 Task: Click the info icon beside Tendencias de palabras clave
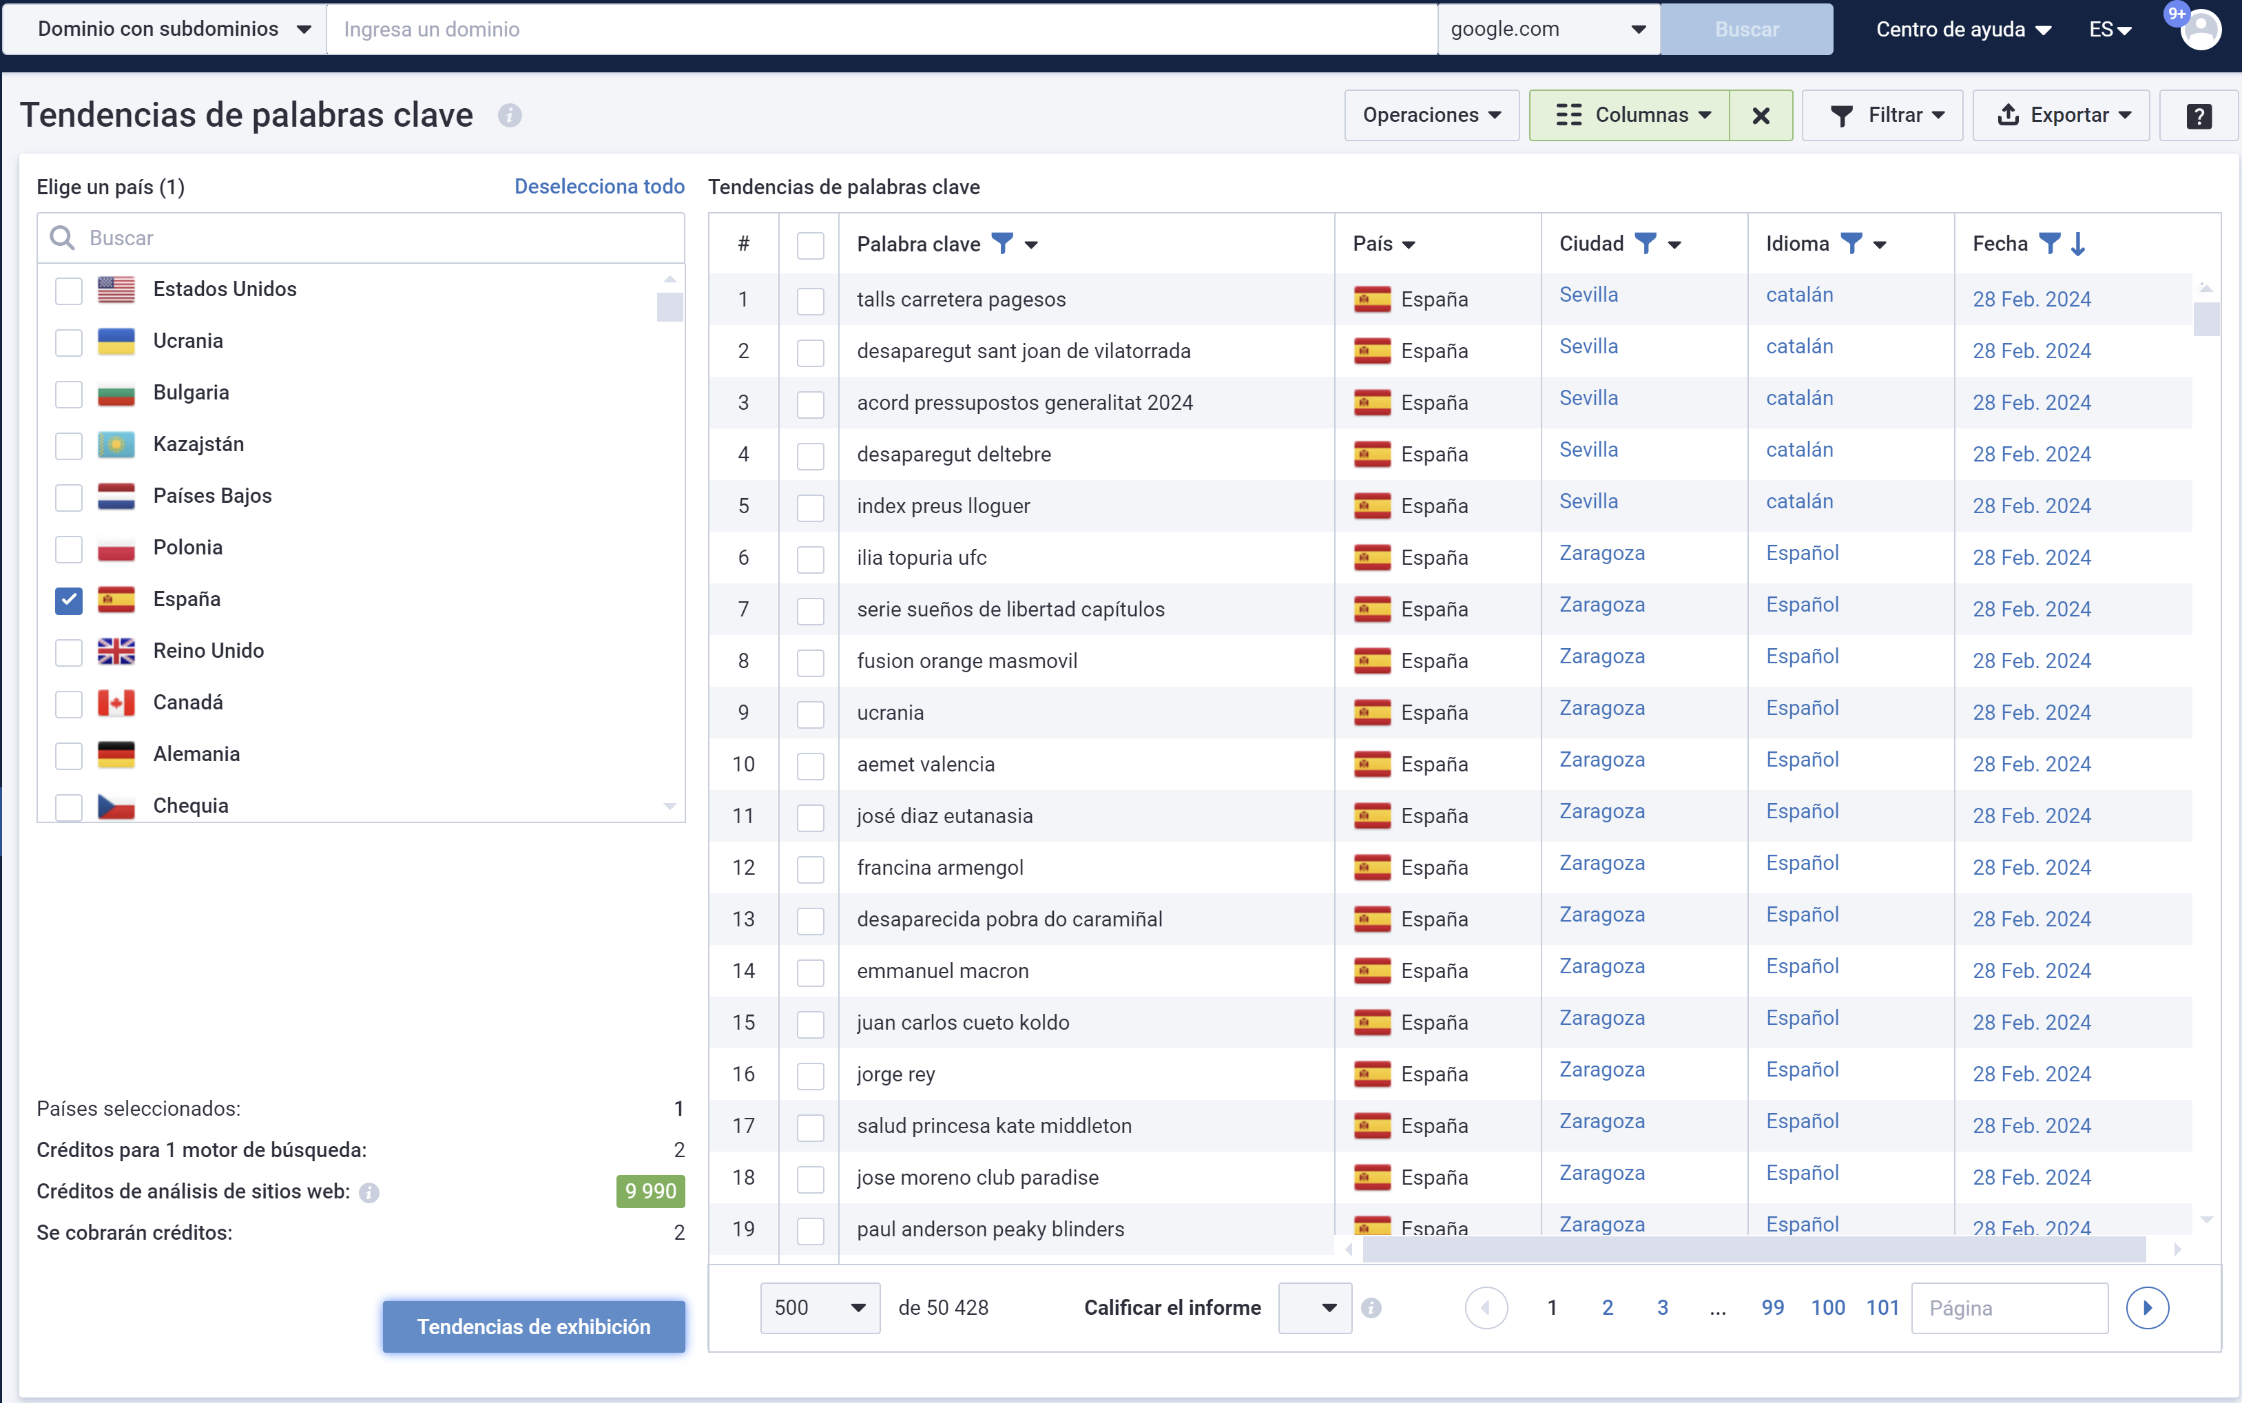[x=510, y=115]
